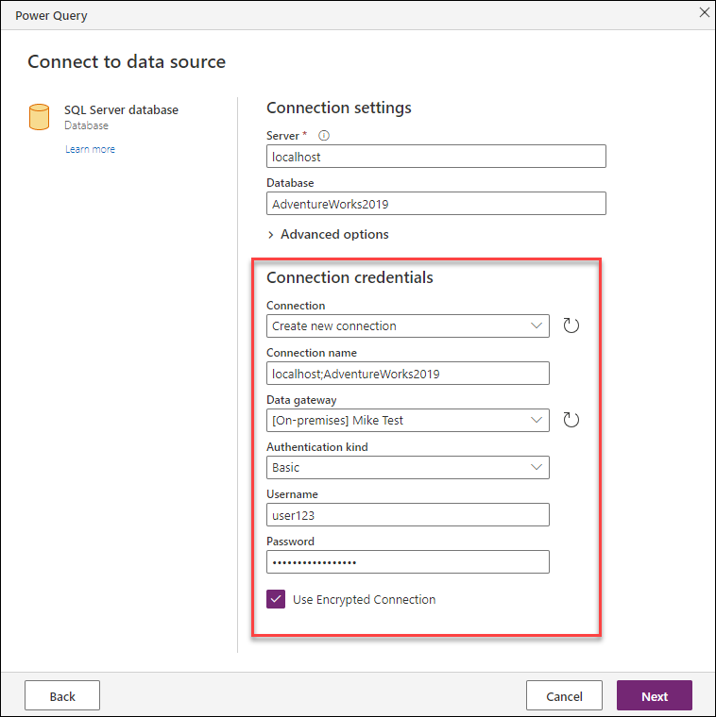Click the Authentication kind label
The image size is (716, 717).
coord(317,447)
